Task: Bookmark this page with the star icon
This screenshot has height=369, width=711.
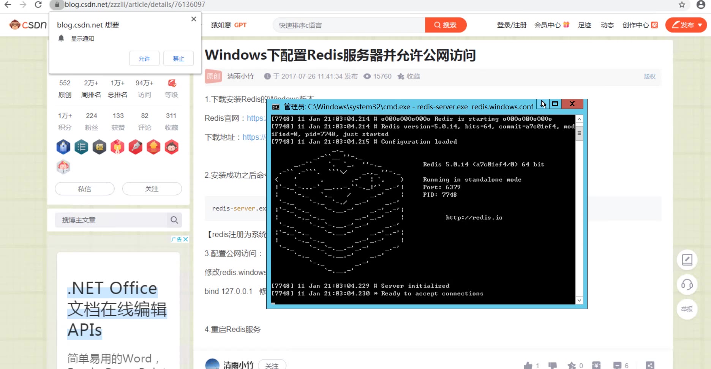Action: coord(682,5)
